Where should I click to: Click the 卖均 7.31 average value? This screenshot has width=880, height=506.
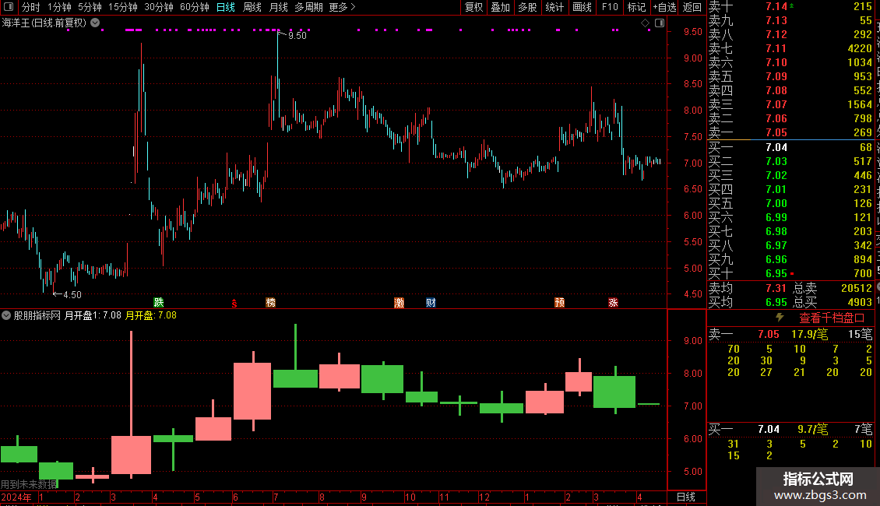pos(776,288)
